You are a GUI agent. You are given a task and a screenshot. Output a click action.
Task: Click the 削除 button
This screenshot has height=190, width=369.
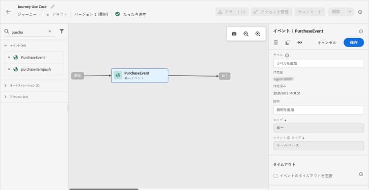[337, 12]
